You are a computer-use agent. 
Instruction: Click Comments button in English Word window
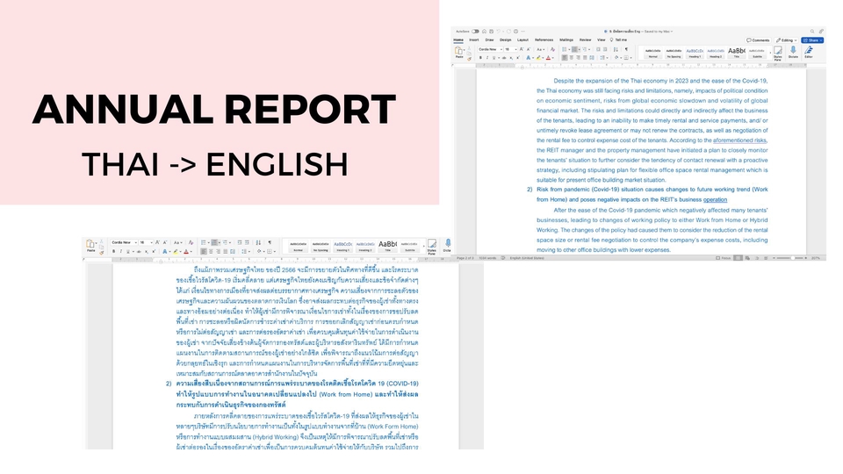pyautogui.click(x=758, y=40)
